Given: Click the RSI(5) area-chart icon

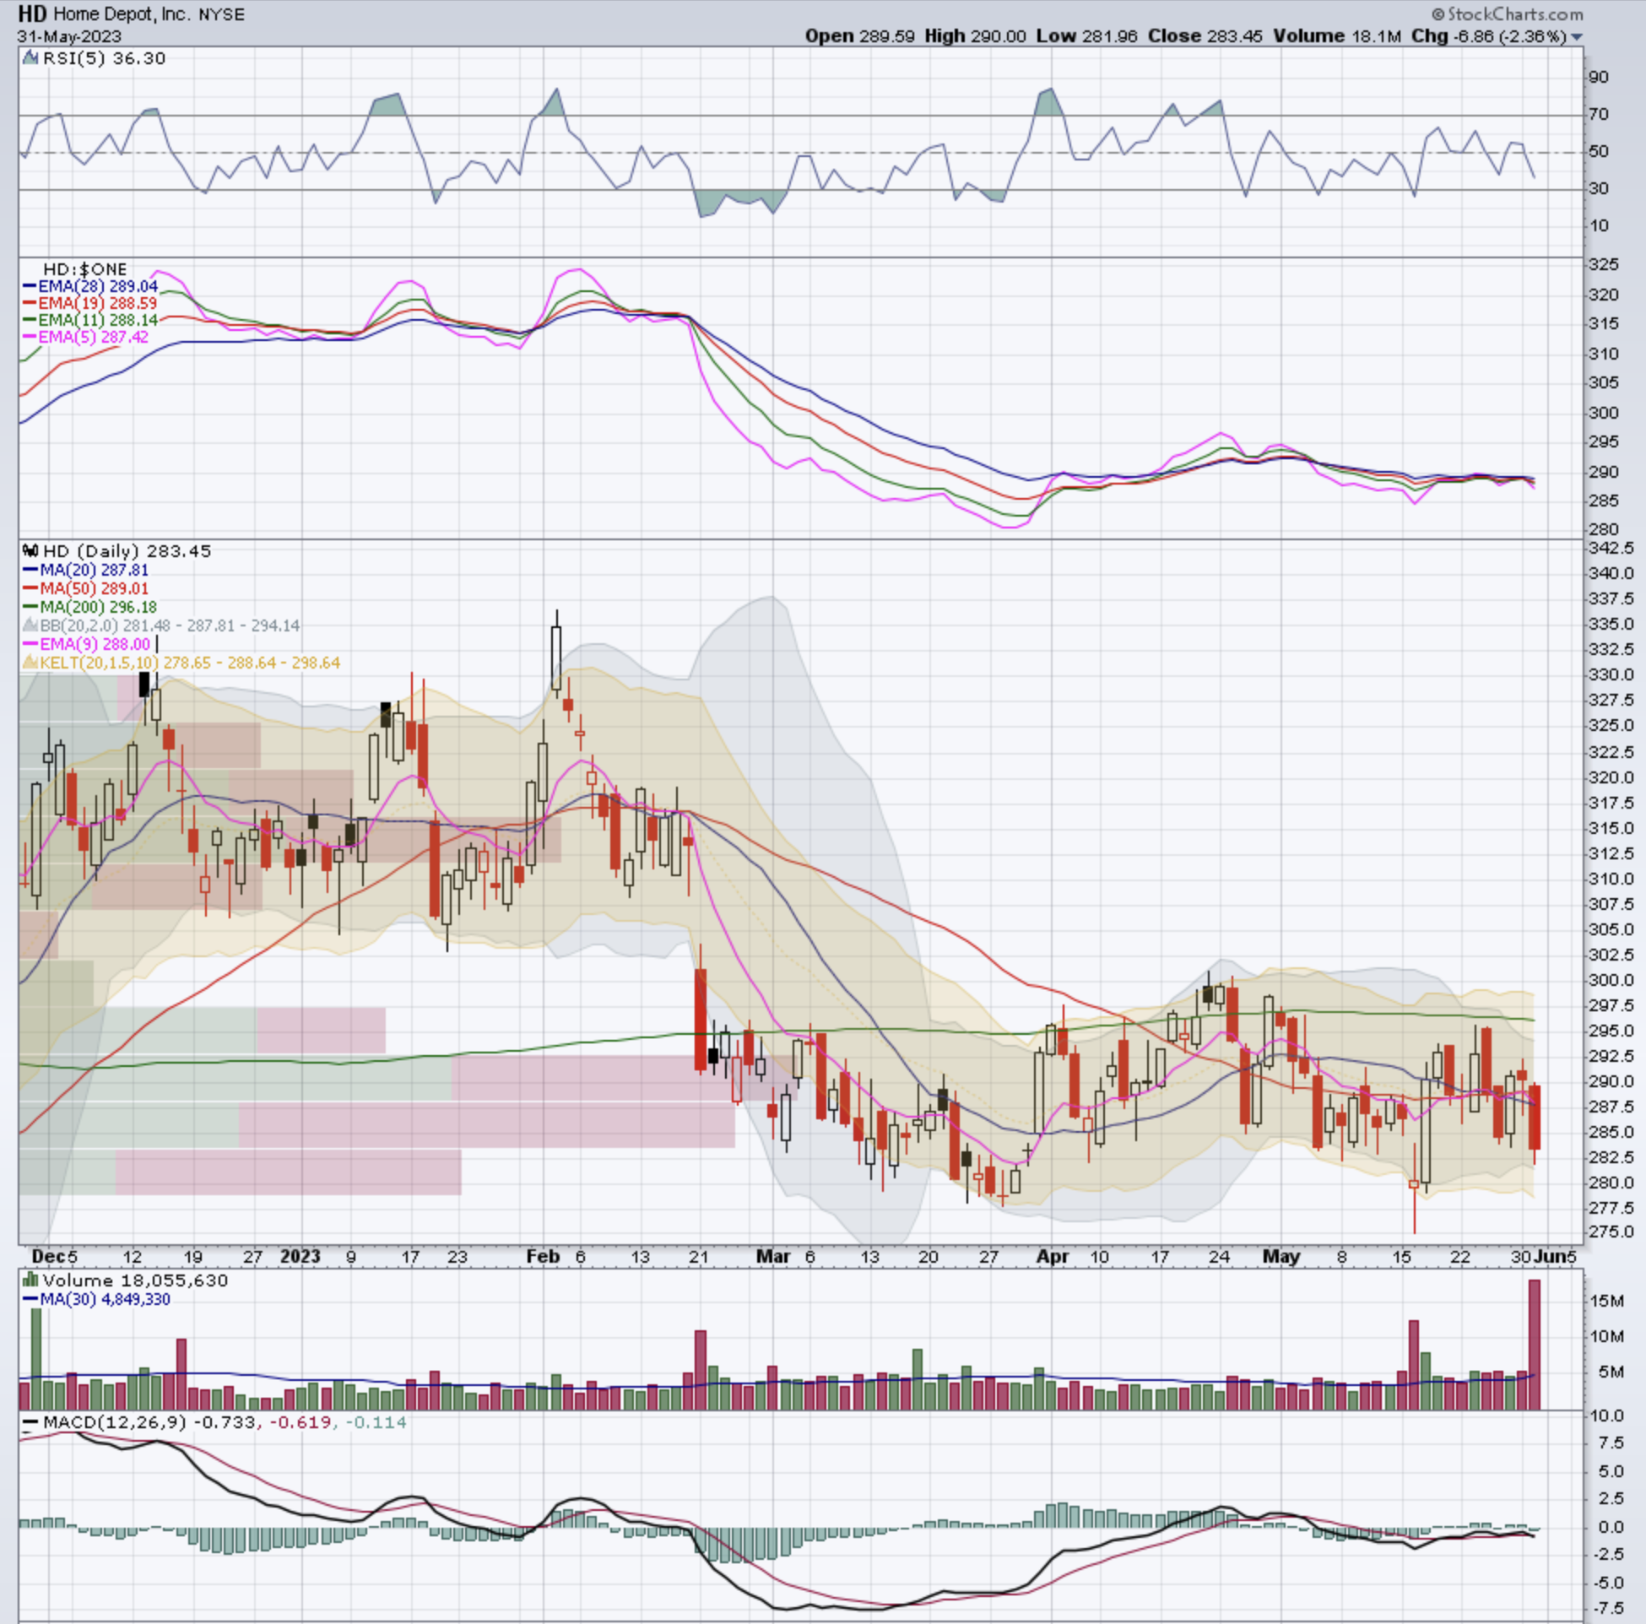Looking at the screenshot, I should [30, 58].
